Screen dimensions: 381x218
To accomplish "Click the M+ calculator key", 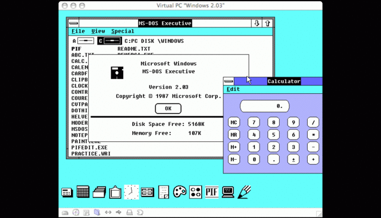I will coord(234,147).
